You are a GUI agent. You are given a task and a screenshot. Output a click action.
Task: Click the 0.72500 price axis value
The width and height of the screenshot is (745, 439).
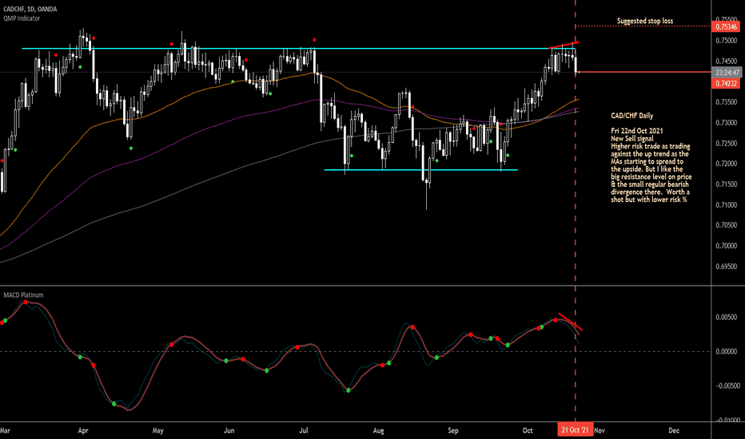727,143
